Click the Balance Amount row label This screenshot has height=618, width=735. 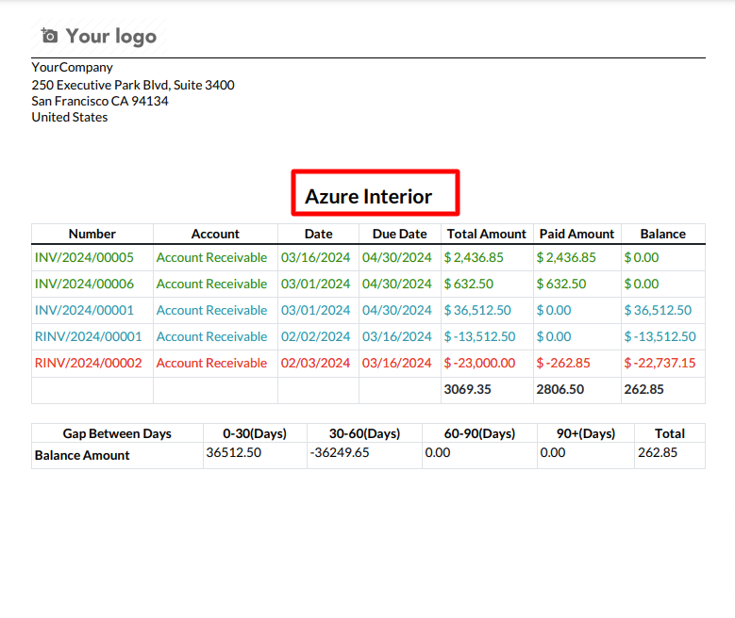coord(82,456)
